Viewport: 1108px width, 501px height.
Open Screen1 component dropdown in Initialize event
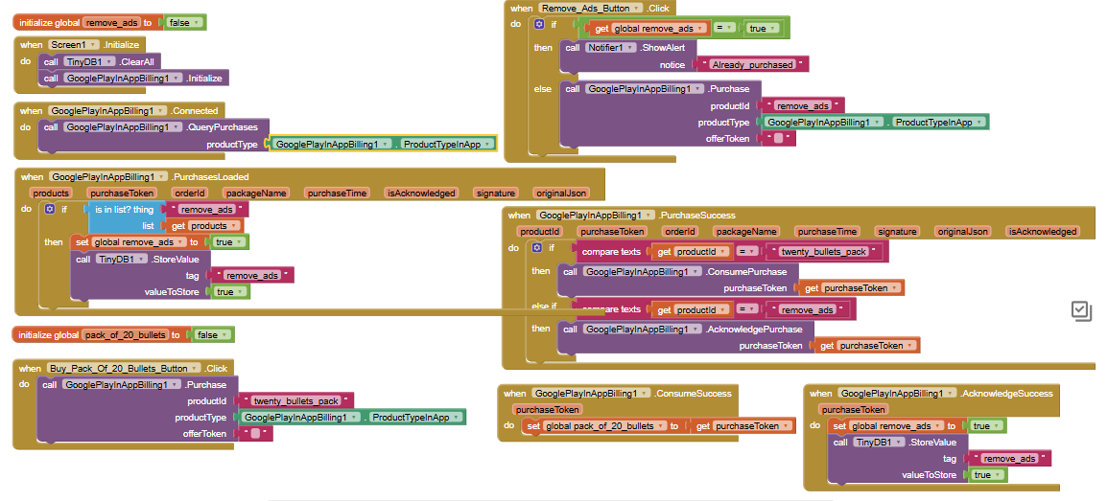73,44
